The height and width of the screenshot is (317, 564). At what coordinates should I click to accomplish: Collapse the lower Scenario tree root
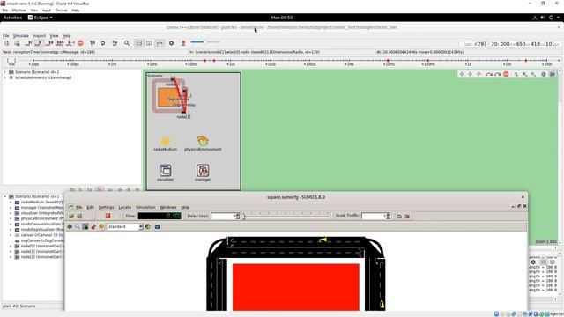[x=5, y=196]
